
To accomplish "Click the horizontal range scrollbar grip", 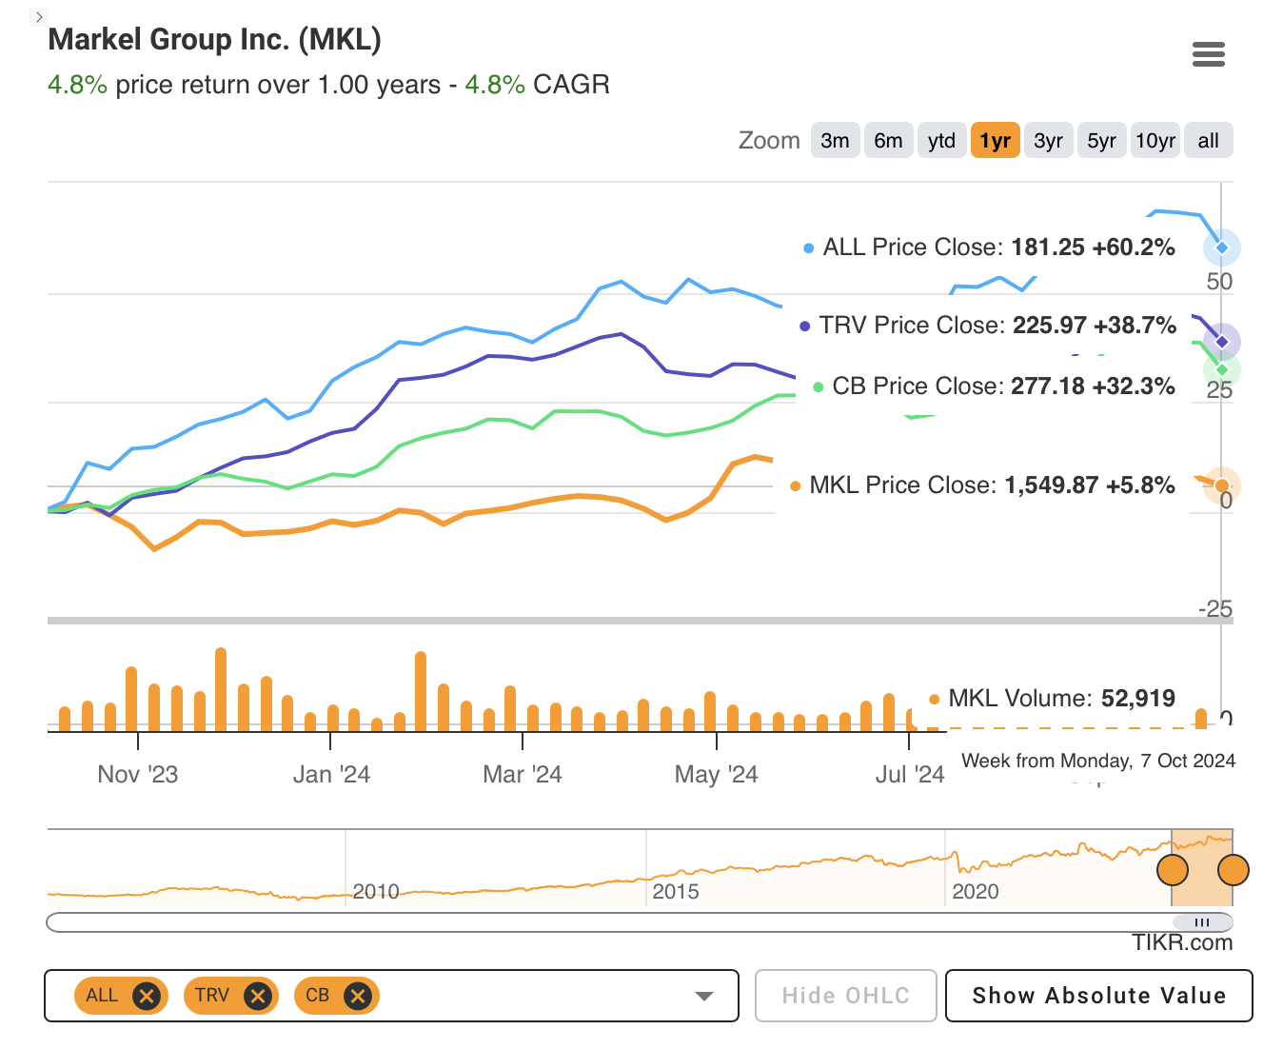I will 1201,922.
